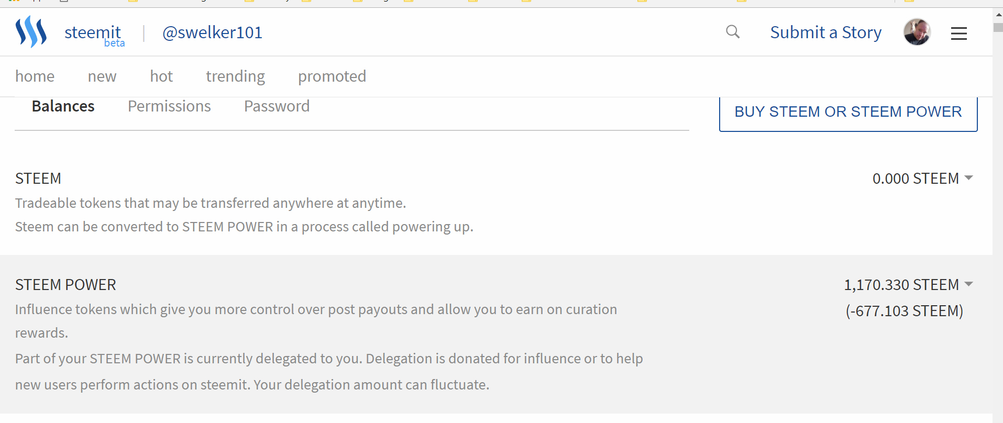Click the Steemit wave logo icon

pyautogui.click(x=31, y=32)
